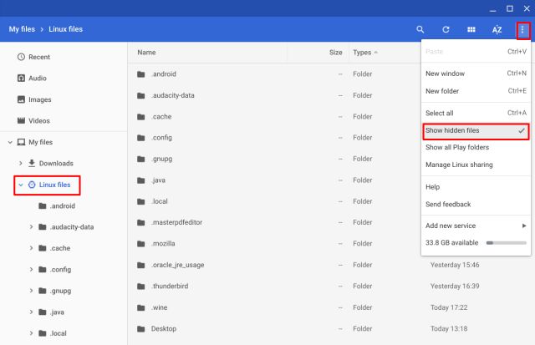Click the search magnifier icon in toolbar
The image size is (535, 345).
point(420,29)
